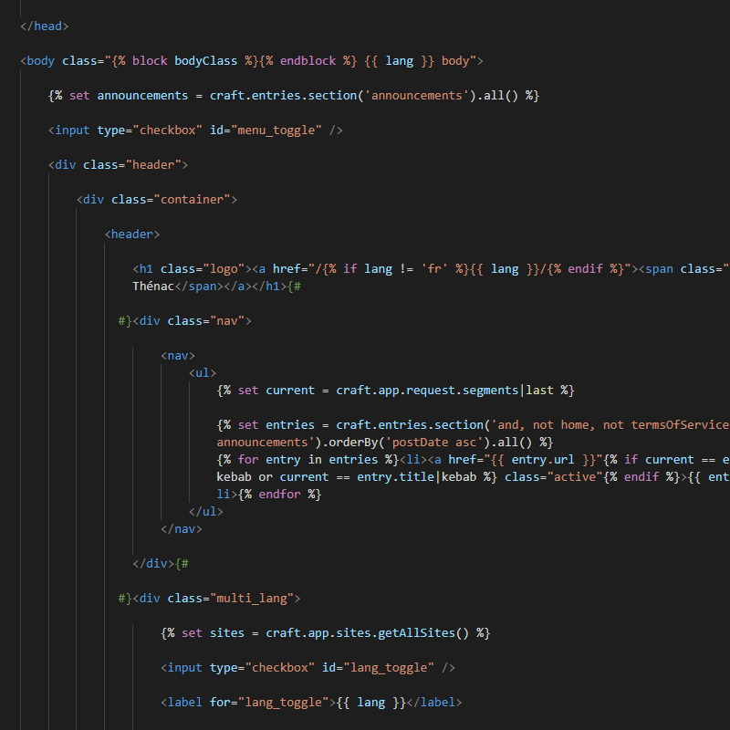The height and width of the screenshot is (730, 730).
Task: Select the 'fr' string in the if condition
Action: pos(434,269)
